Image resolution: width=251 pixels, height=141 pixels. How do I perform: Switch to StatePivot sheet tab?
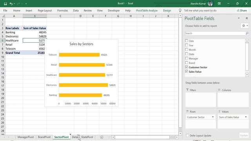pos(87,137)
